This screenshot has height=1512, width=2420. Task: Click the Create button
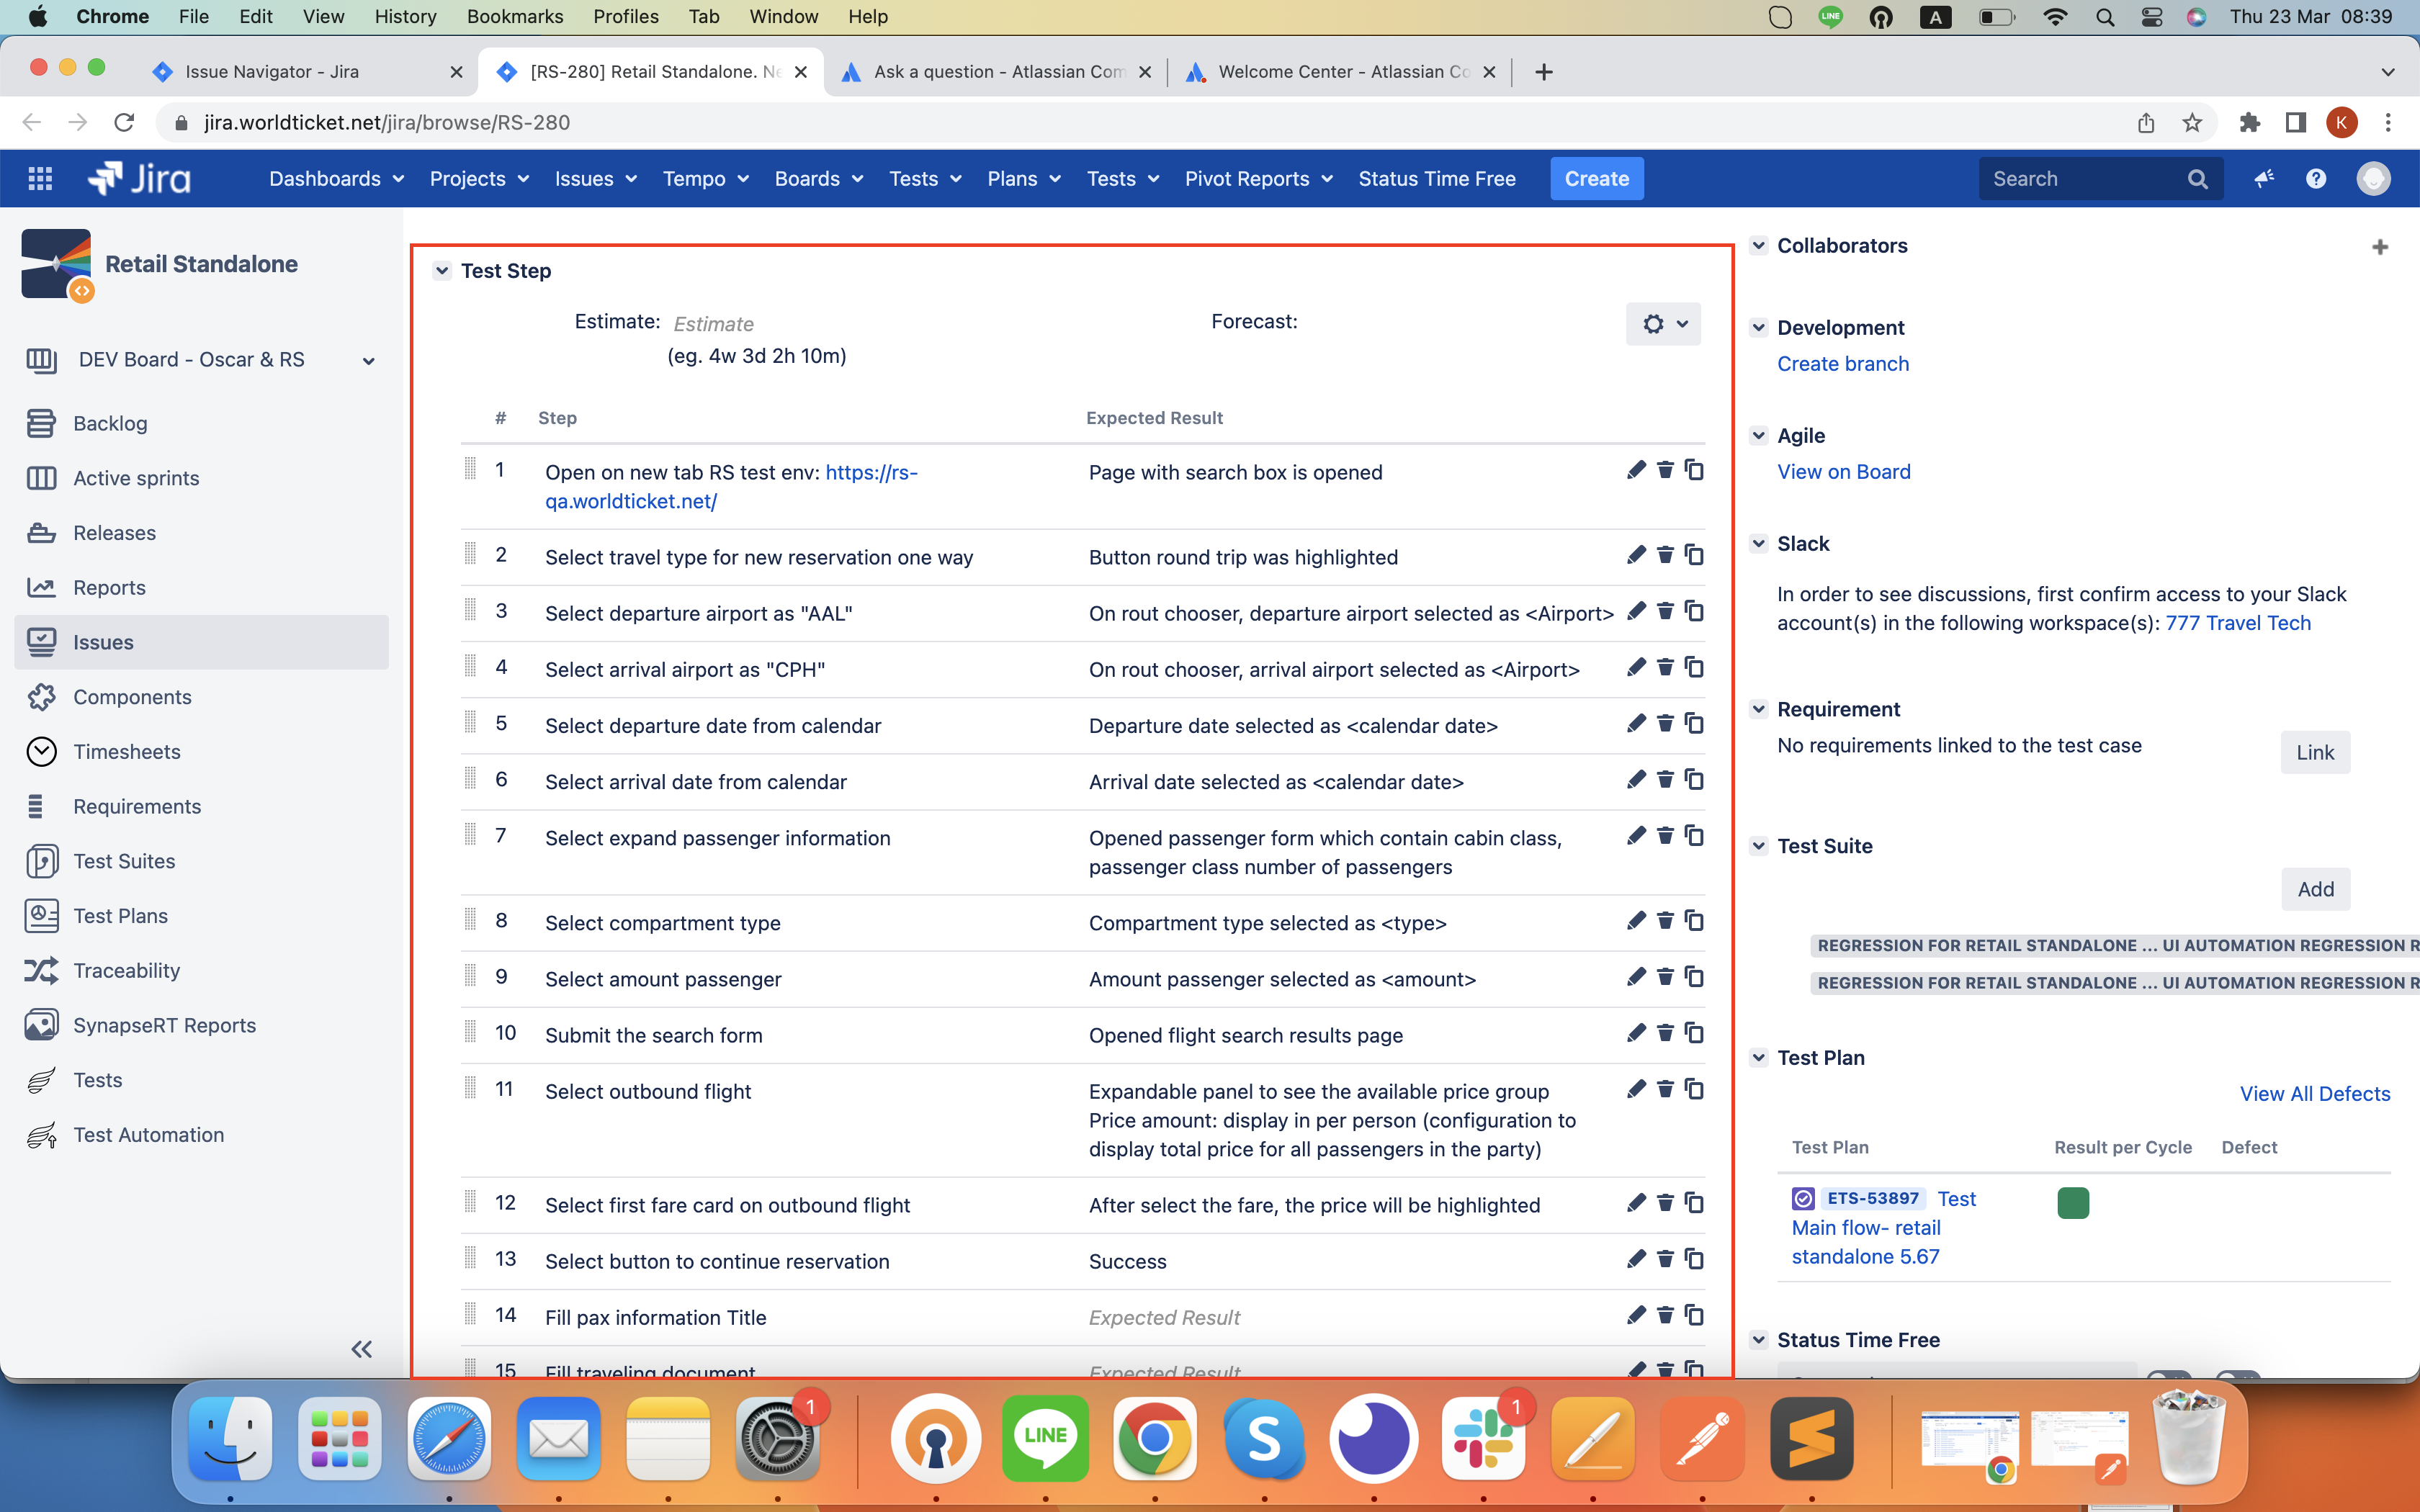click(1596, 179)
